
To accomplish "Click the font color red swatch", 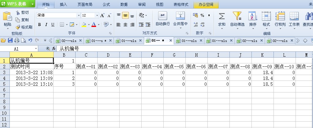I will click(x=94, y=24).
